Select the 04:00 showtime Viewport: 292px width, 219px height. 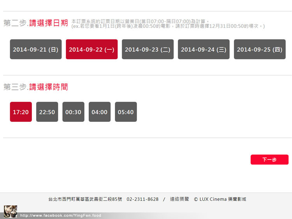pyautogui.click(x=100, y=112)
